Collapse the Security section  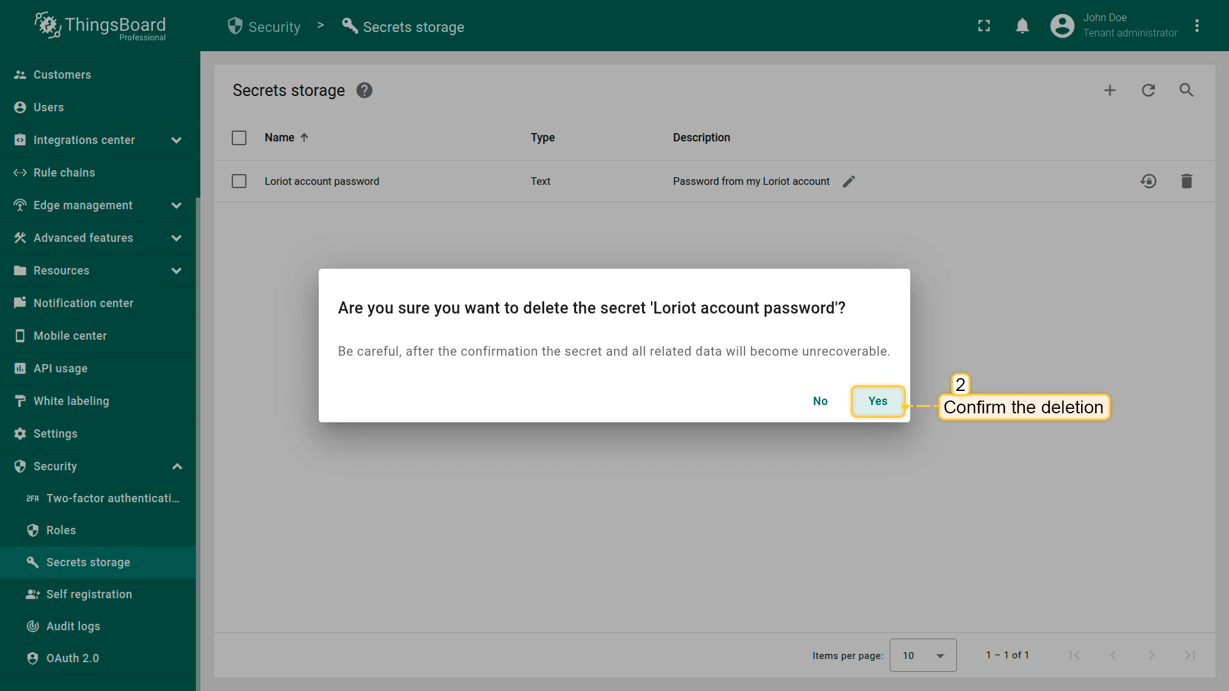pyautogui.click(x=177, y=466)
